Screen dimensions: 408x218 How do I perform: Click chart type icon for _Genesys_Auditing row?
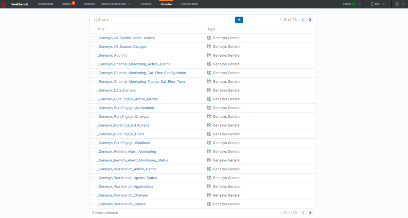click(209, 55)
